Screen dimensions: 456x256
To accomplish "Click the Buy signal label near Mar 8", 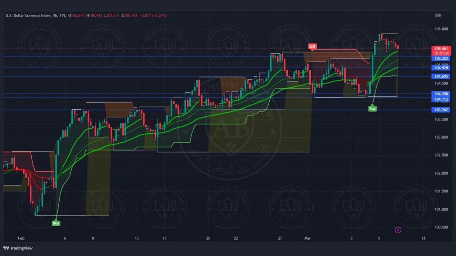I will [x=372, y=109].
